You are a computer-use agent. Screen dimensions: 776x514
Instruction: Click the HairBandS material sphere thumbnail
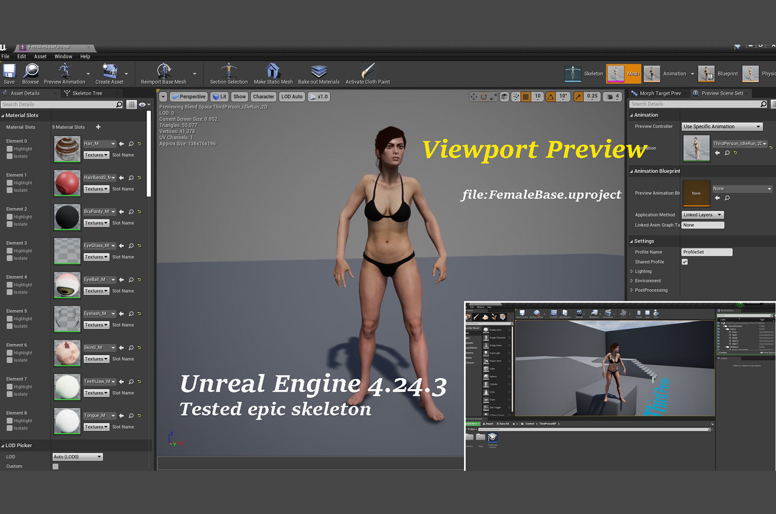(x=67, y=183)
